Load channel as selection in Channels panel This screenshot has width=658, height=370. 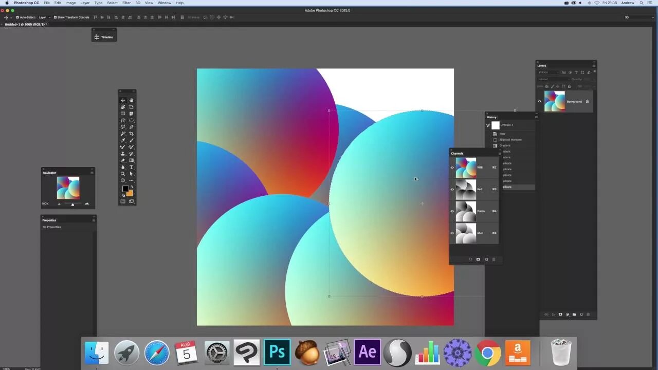click(x=470, y=259)
